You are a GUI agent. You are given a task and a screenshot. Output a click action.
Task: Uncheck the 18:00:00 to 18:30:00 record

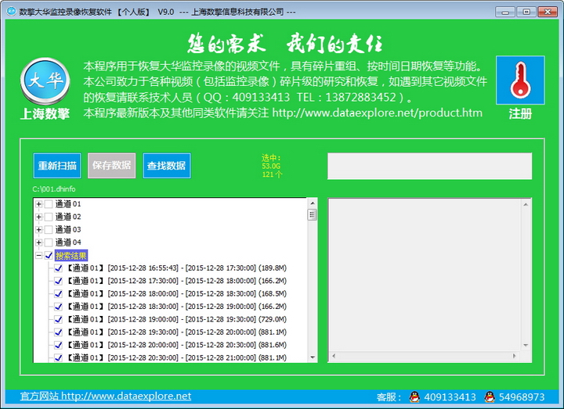pos(58,294)
